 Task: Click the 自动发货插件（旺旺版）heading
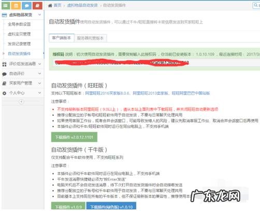79,86
